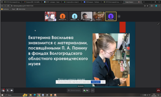
Task: Switch to the sixth ВГСПУ tab
Action: (112, 2)
